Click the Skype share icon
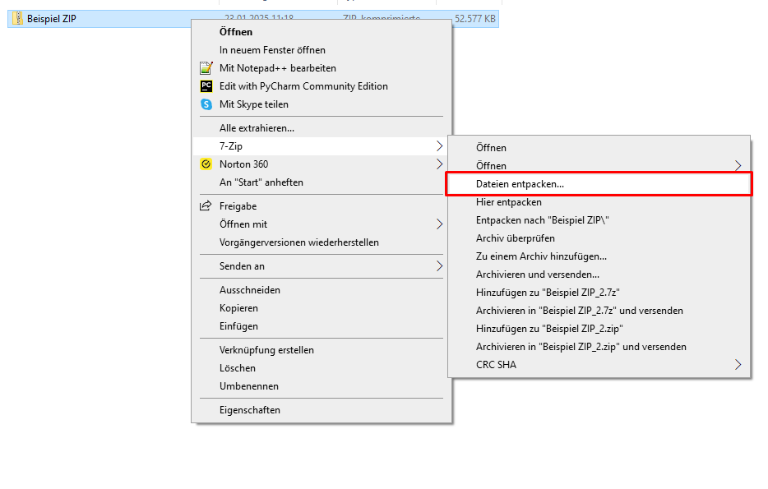 tap(206, 104)
